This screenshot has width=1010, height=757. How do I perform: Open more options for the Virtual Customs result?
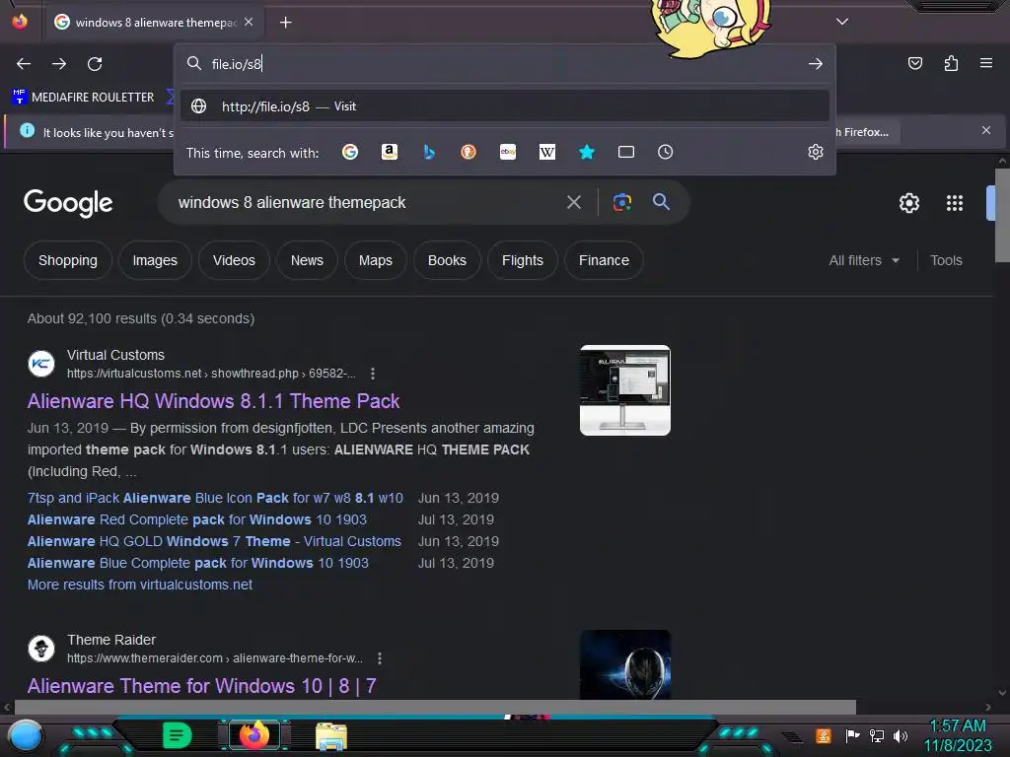[x=372, y=374]
